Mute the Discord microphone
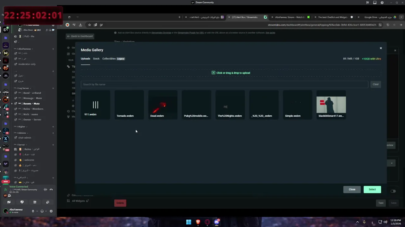Image resolution: width=405 pixels, height=227 pixels. (33, 211)
